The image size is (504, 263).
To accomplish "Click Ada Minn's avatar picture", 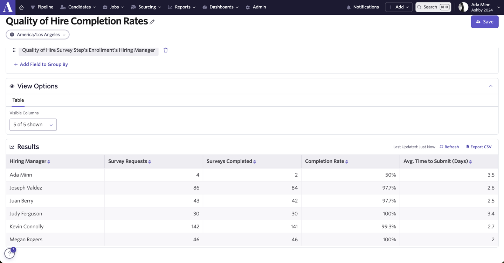I will point(463,7).
